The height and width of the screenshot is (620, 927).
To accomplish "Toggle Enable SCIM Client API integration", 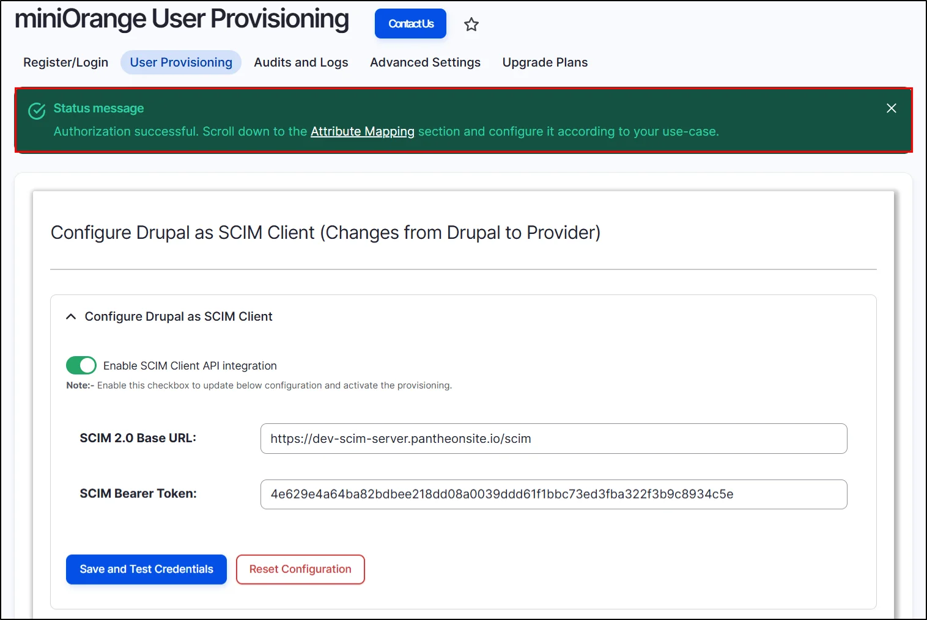I will click(x=81, y=365).
